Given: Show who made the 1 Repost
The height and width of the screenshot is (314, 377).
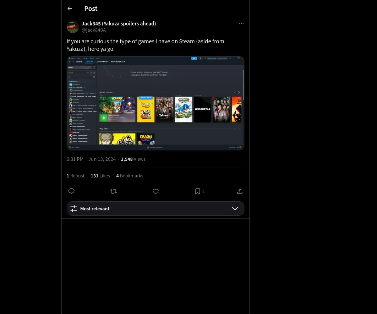Looking at the screenshot, I should (x=75, y=176).
